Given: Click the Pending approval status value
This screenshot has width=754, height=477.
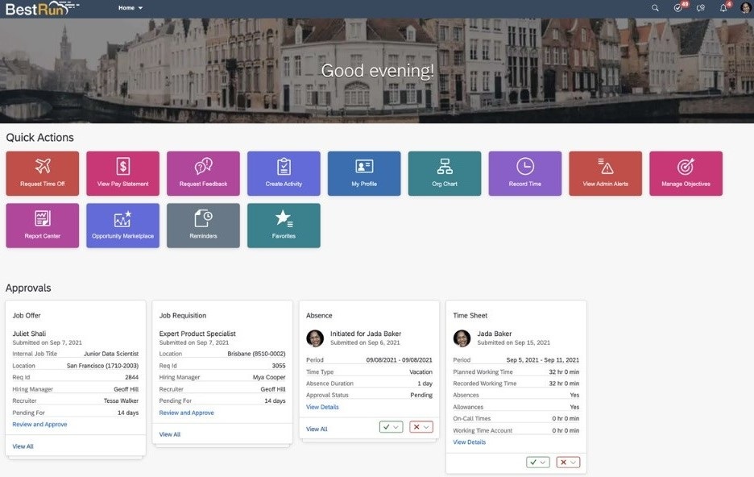Looking at the screenshot, I should [421, 395].
